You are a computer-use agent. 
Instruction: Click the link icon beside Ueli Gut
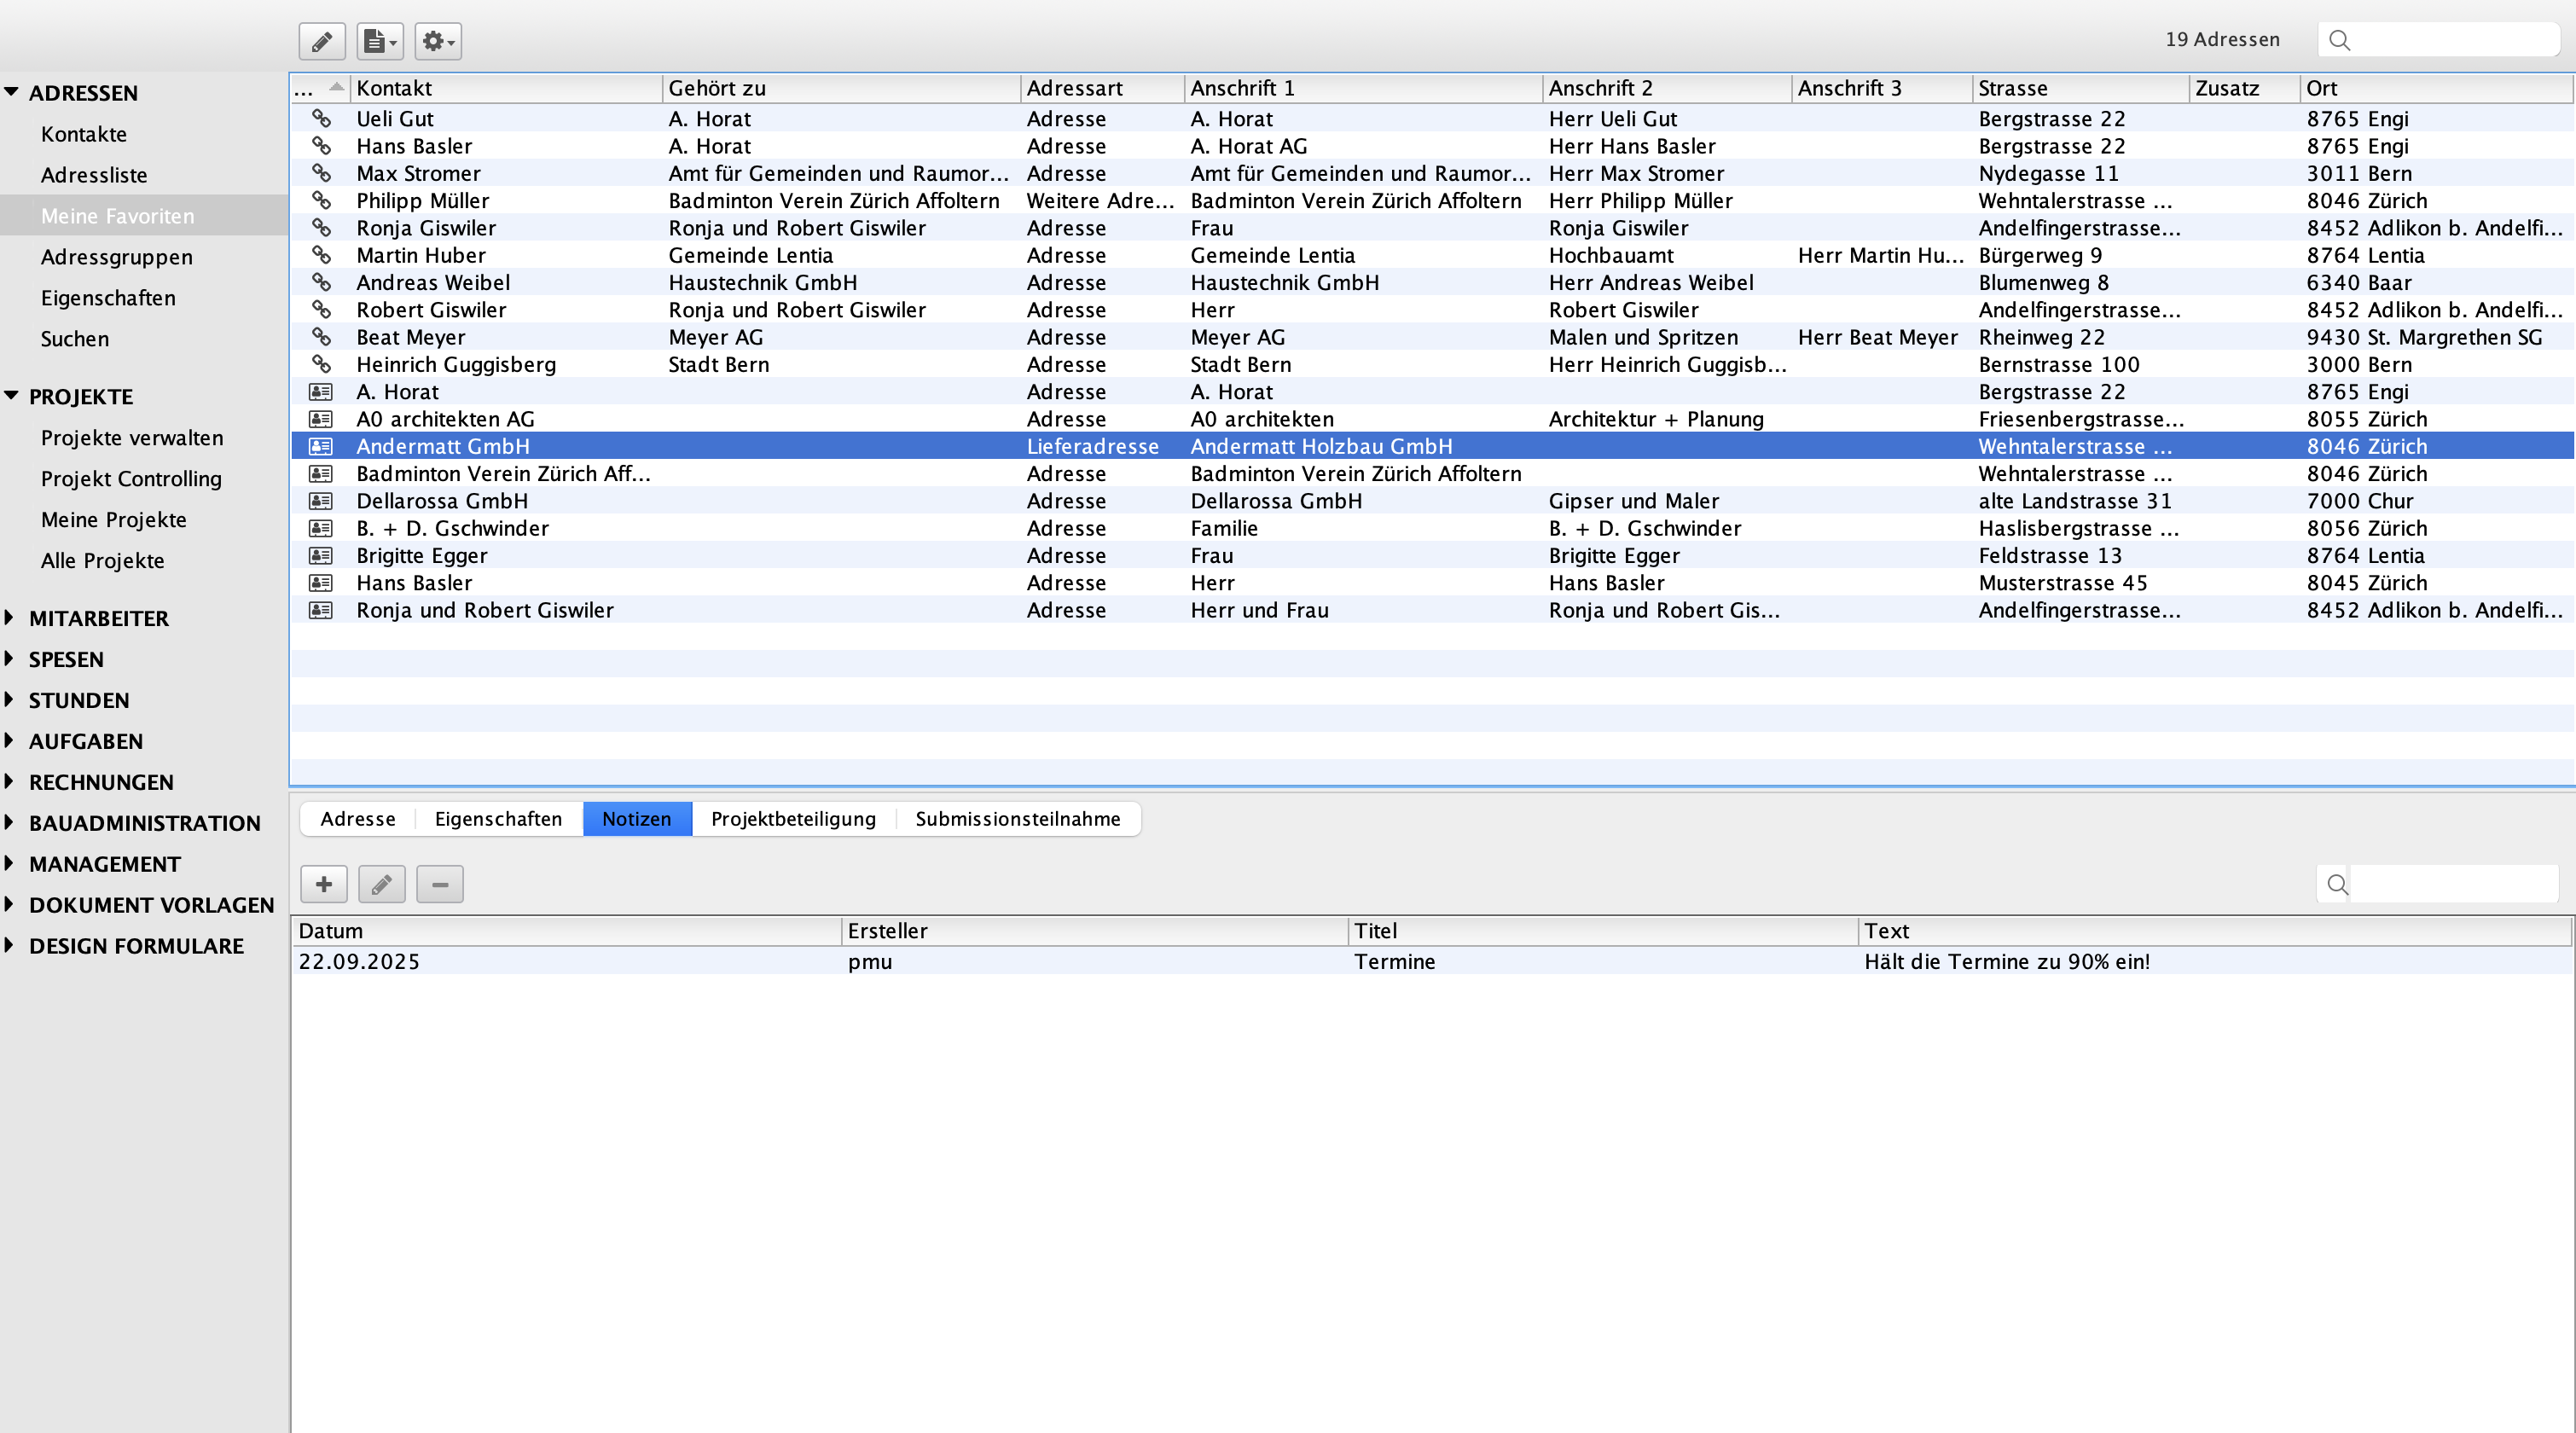point(321,119)
